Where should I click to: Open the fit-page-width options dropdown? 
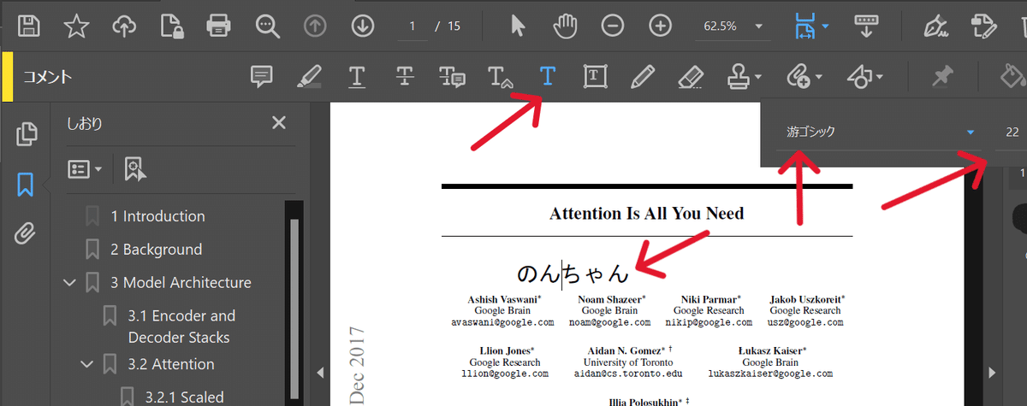pos(825,26)
